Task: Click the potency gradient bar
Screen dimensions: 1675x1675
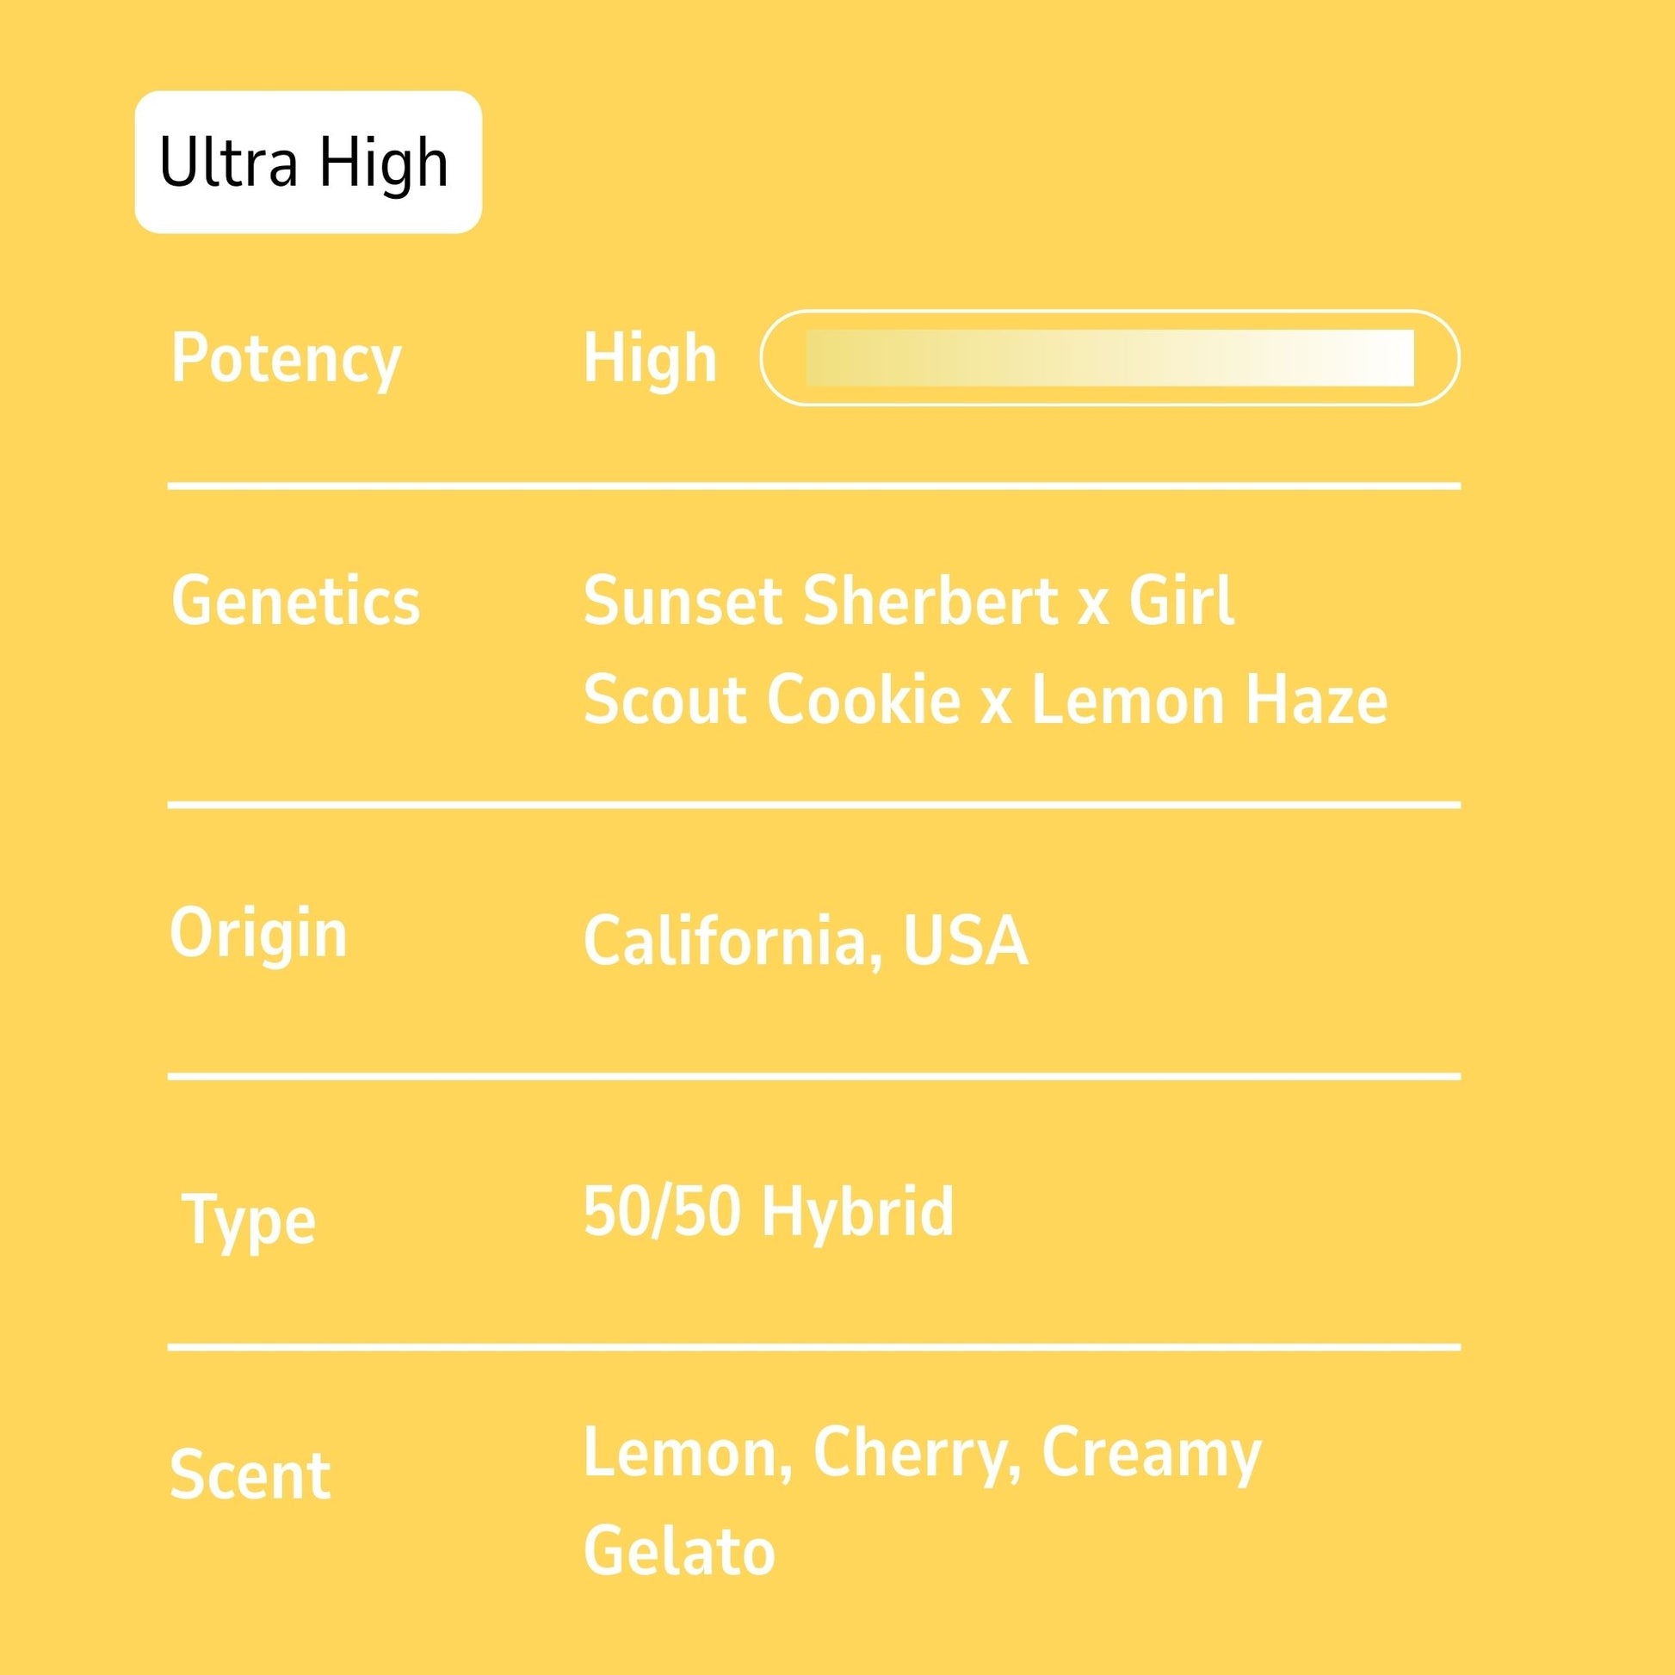Action: 1109,357
